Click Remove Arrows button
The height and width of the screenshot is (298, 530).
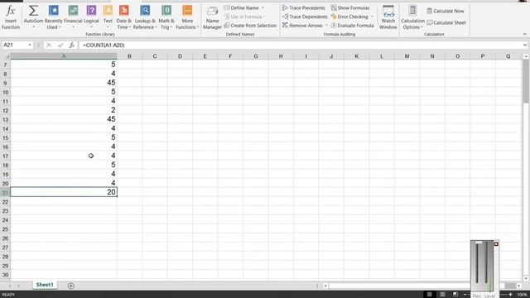303,26
